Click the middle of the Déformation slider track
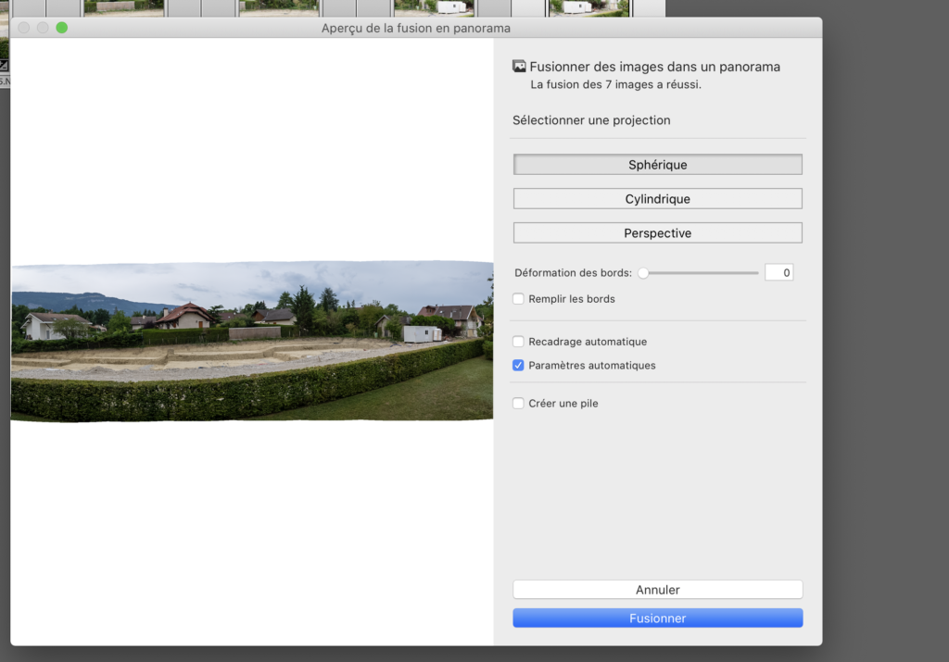This screenshot has height=662, width=949. click(701, 273)
